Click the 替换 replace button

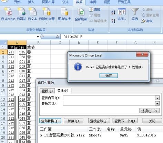pyautogui.click(x=73, y=121)
